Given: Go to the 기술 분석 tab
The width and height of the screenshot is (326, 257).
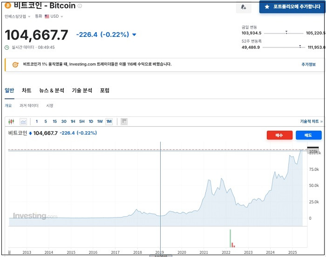Looking at the screenshot, I should (x=82, y=90).
